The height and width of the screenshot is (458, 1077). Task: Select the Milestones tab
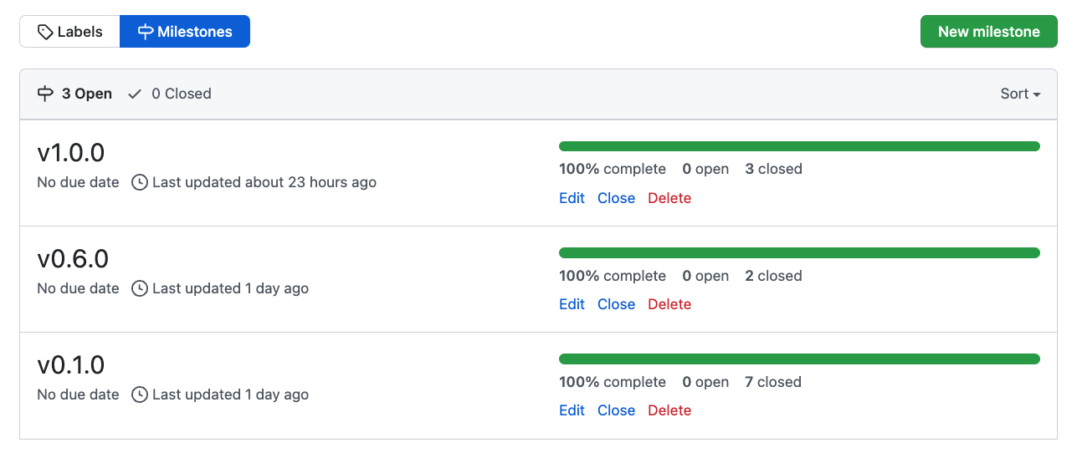click(185, 32)
